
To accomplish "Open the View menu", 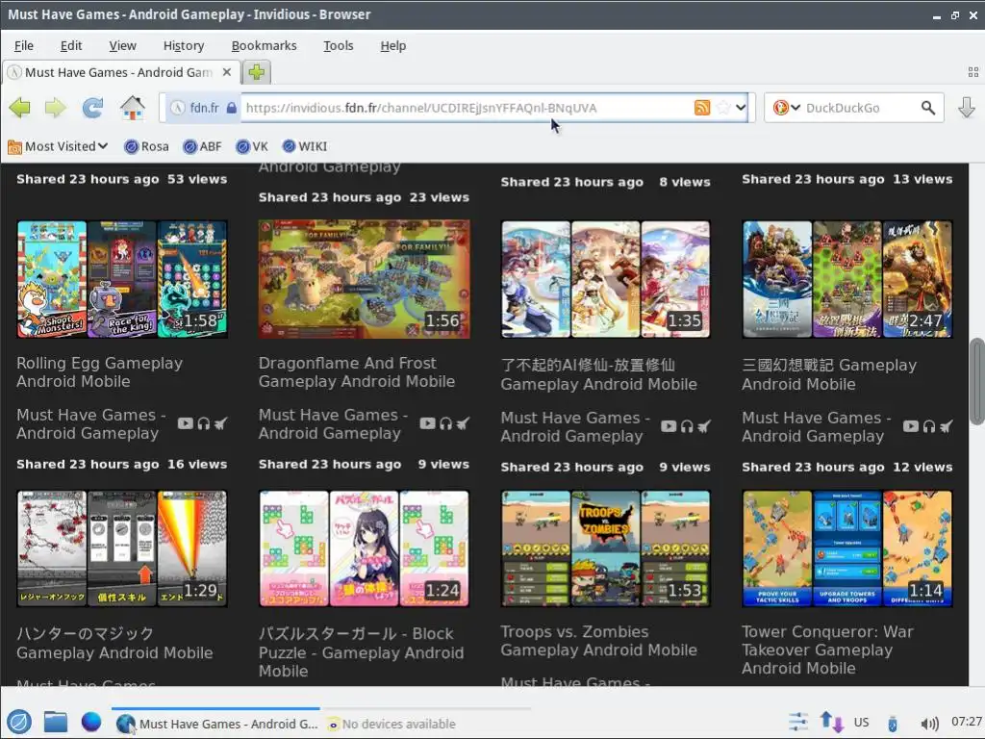I will [122, 46].
